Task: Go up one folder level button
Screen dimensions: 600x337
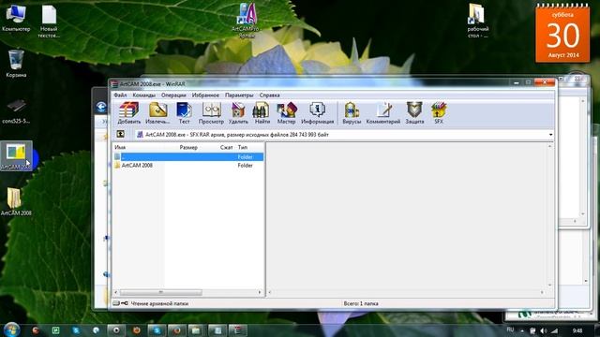Action: tap(121, 134)
